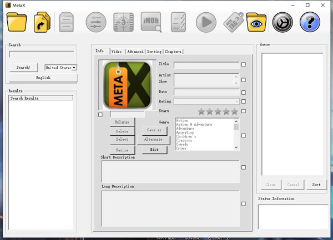Click the artwork size button under Select

(x=122, y=150)
